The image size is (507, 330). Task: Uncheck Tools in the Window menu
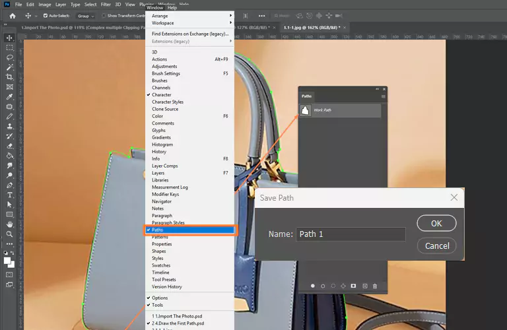pos(157,305)
